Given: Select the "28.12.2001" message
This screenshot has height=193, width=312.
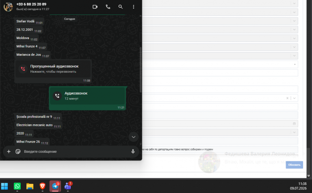Looking at the screenshot, I should [x=29, y=30].
